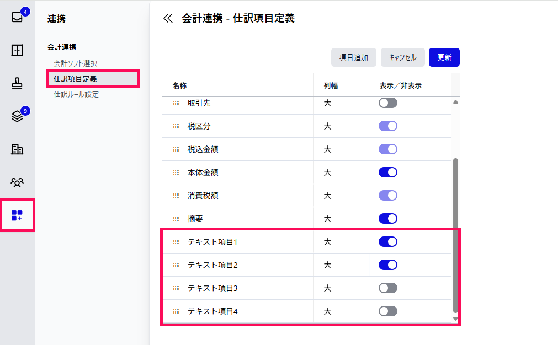Open 会計ソフト選択 in the side menu
Viewport: 558px width, 345px height.
click(x=76, y=63)
